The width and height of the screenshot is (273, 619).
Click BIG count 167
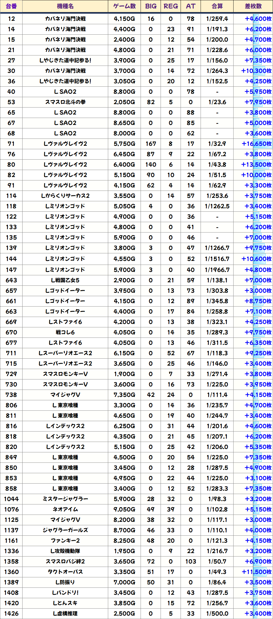151,144
